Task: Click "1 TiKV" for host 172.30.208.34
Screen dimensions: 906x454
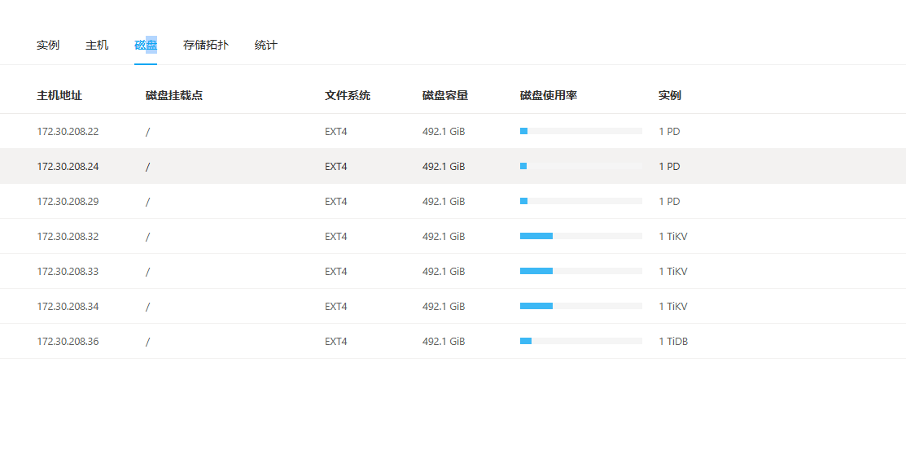Action: tap(673, 307)
